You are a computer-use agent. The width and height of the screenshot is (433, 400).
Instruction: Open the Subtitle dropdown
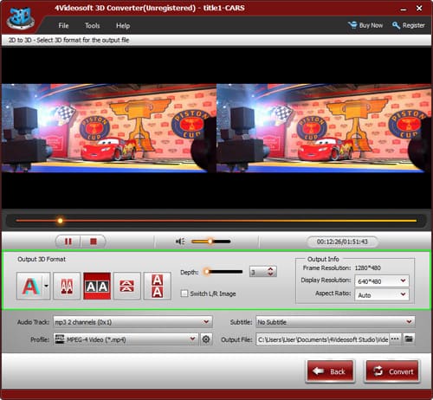pyautogui.click(x=335, y=322)
